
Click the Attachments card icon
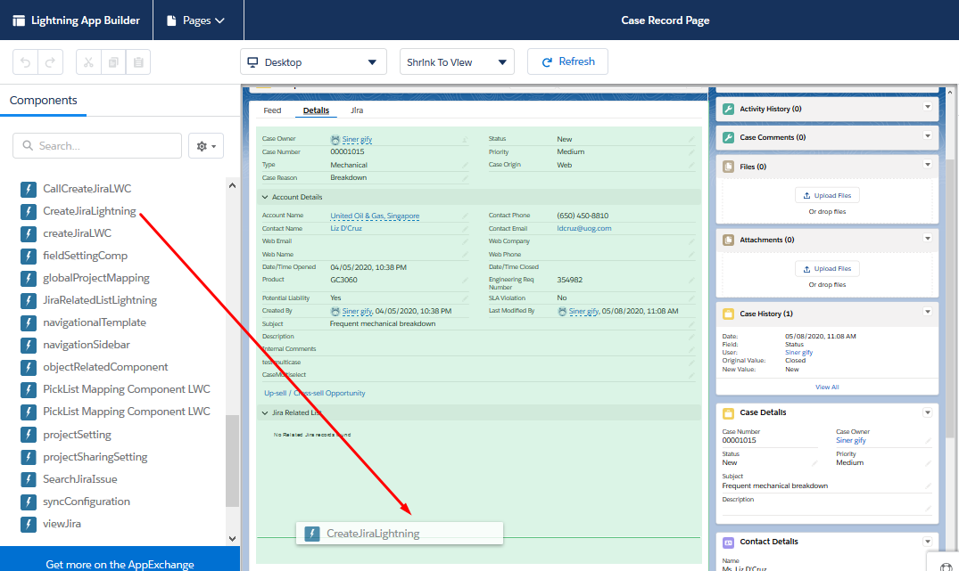tap(728, 240)
